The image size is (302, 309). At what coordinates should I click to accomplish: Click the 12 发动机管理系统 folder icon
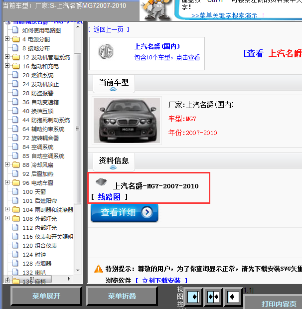click(16, 57)
